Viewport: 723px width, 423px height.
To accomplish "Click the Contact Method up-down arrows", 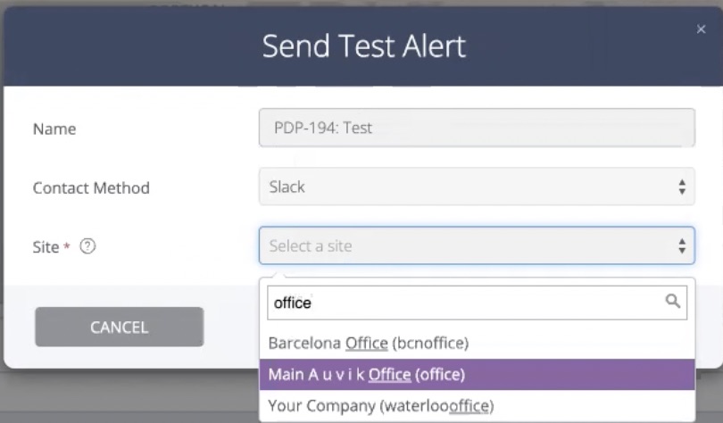I will point(682,187).
